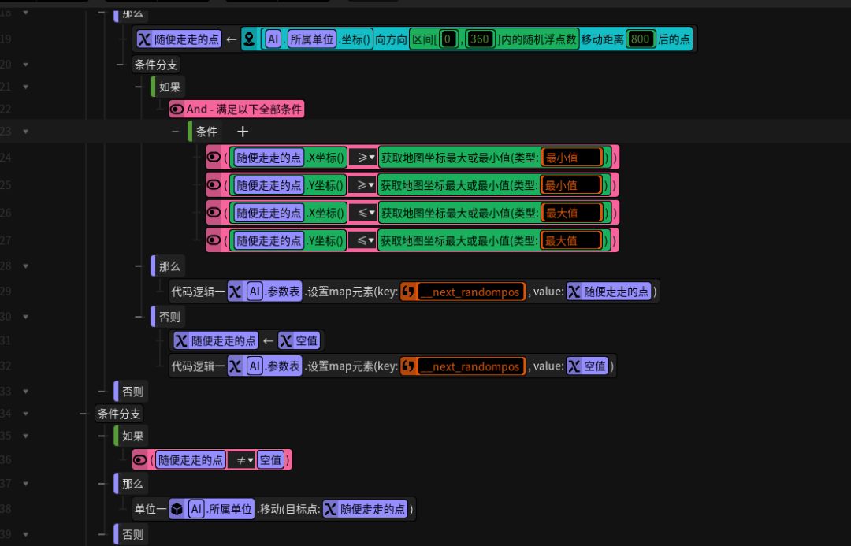Click the 0 value in range field
This screenshot has height=546, width=851.
tap(448, 39)
